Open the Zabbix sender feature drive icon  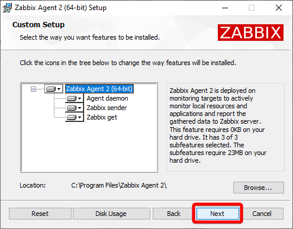pyautogui.click(x=72, y=108)
